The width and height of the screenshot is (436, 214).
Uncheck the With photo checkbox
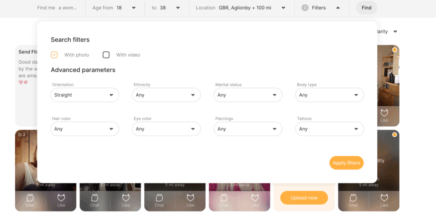54,55
